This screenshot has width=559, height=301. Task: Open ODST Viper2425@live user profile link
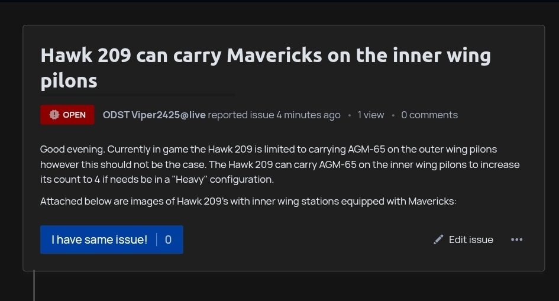(154, 115)
